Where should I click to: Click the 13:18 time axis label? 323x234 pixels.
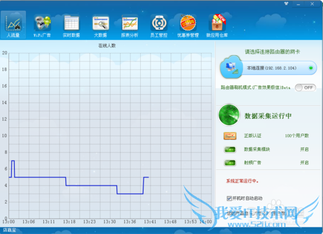[69, 222]
